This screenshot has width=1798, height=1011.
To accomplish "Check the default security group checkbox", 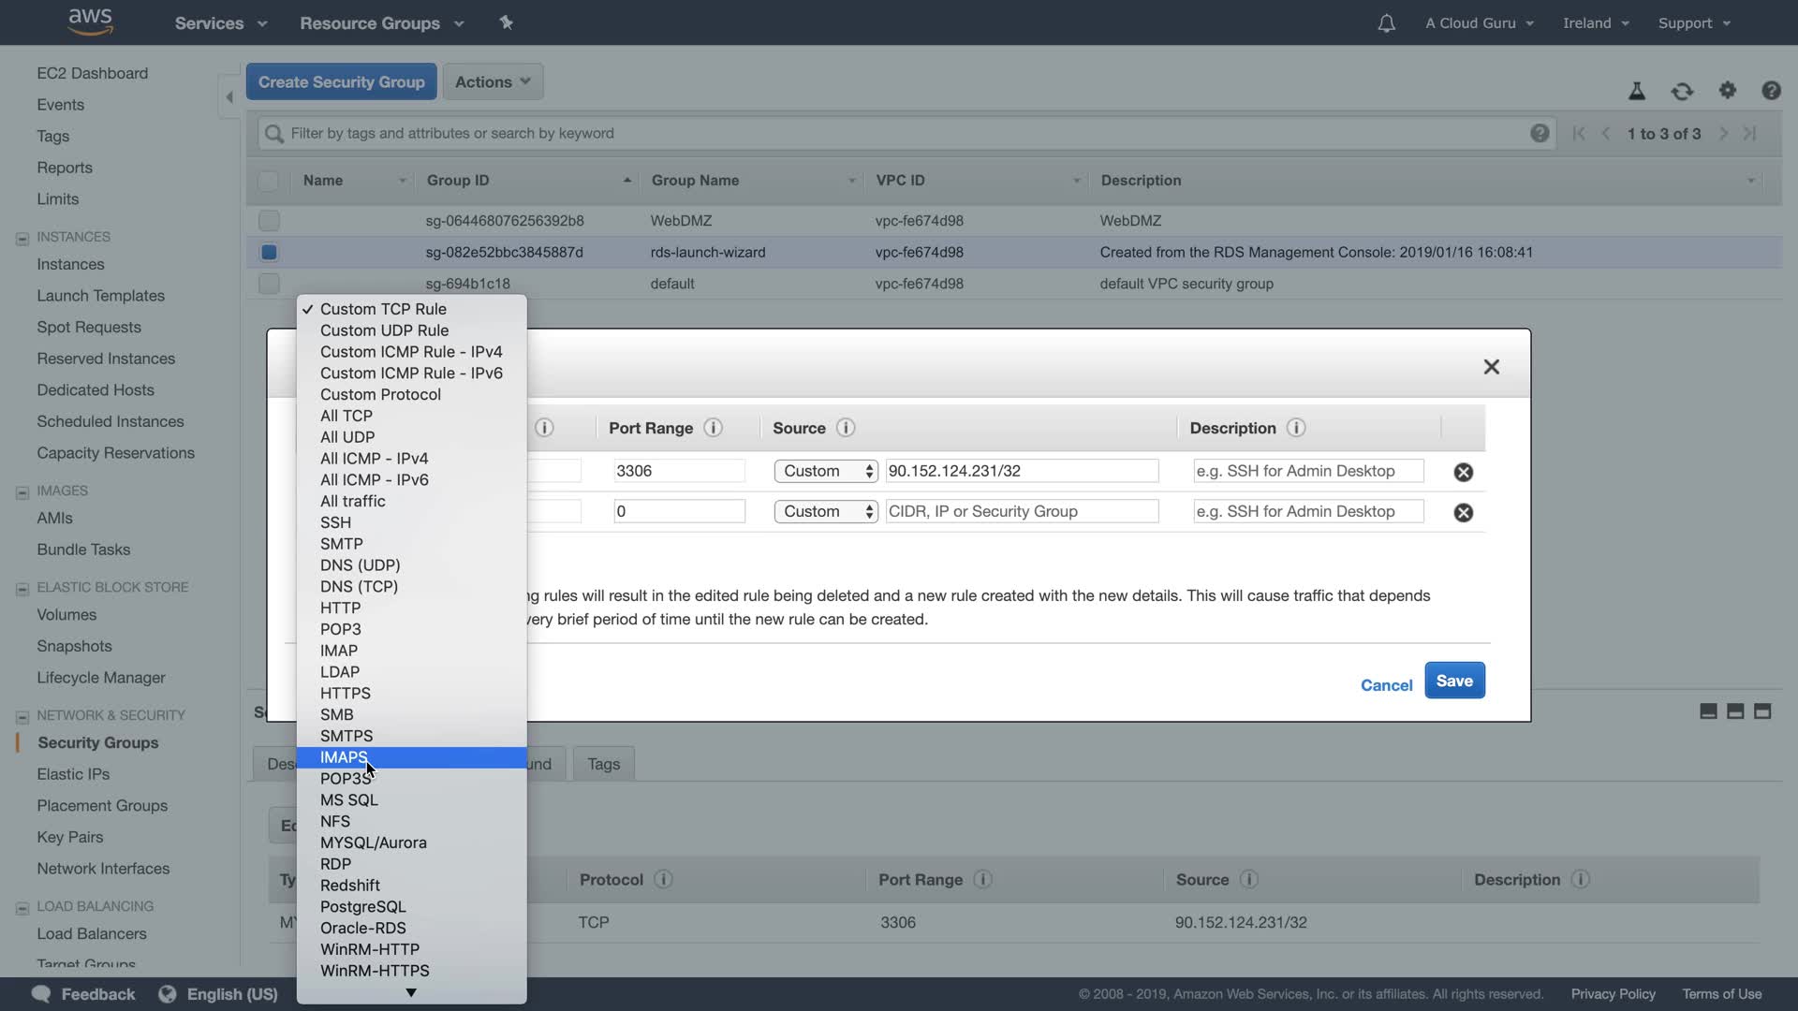I will [x=269, y=284].
